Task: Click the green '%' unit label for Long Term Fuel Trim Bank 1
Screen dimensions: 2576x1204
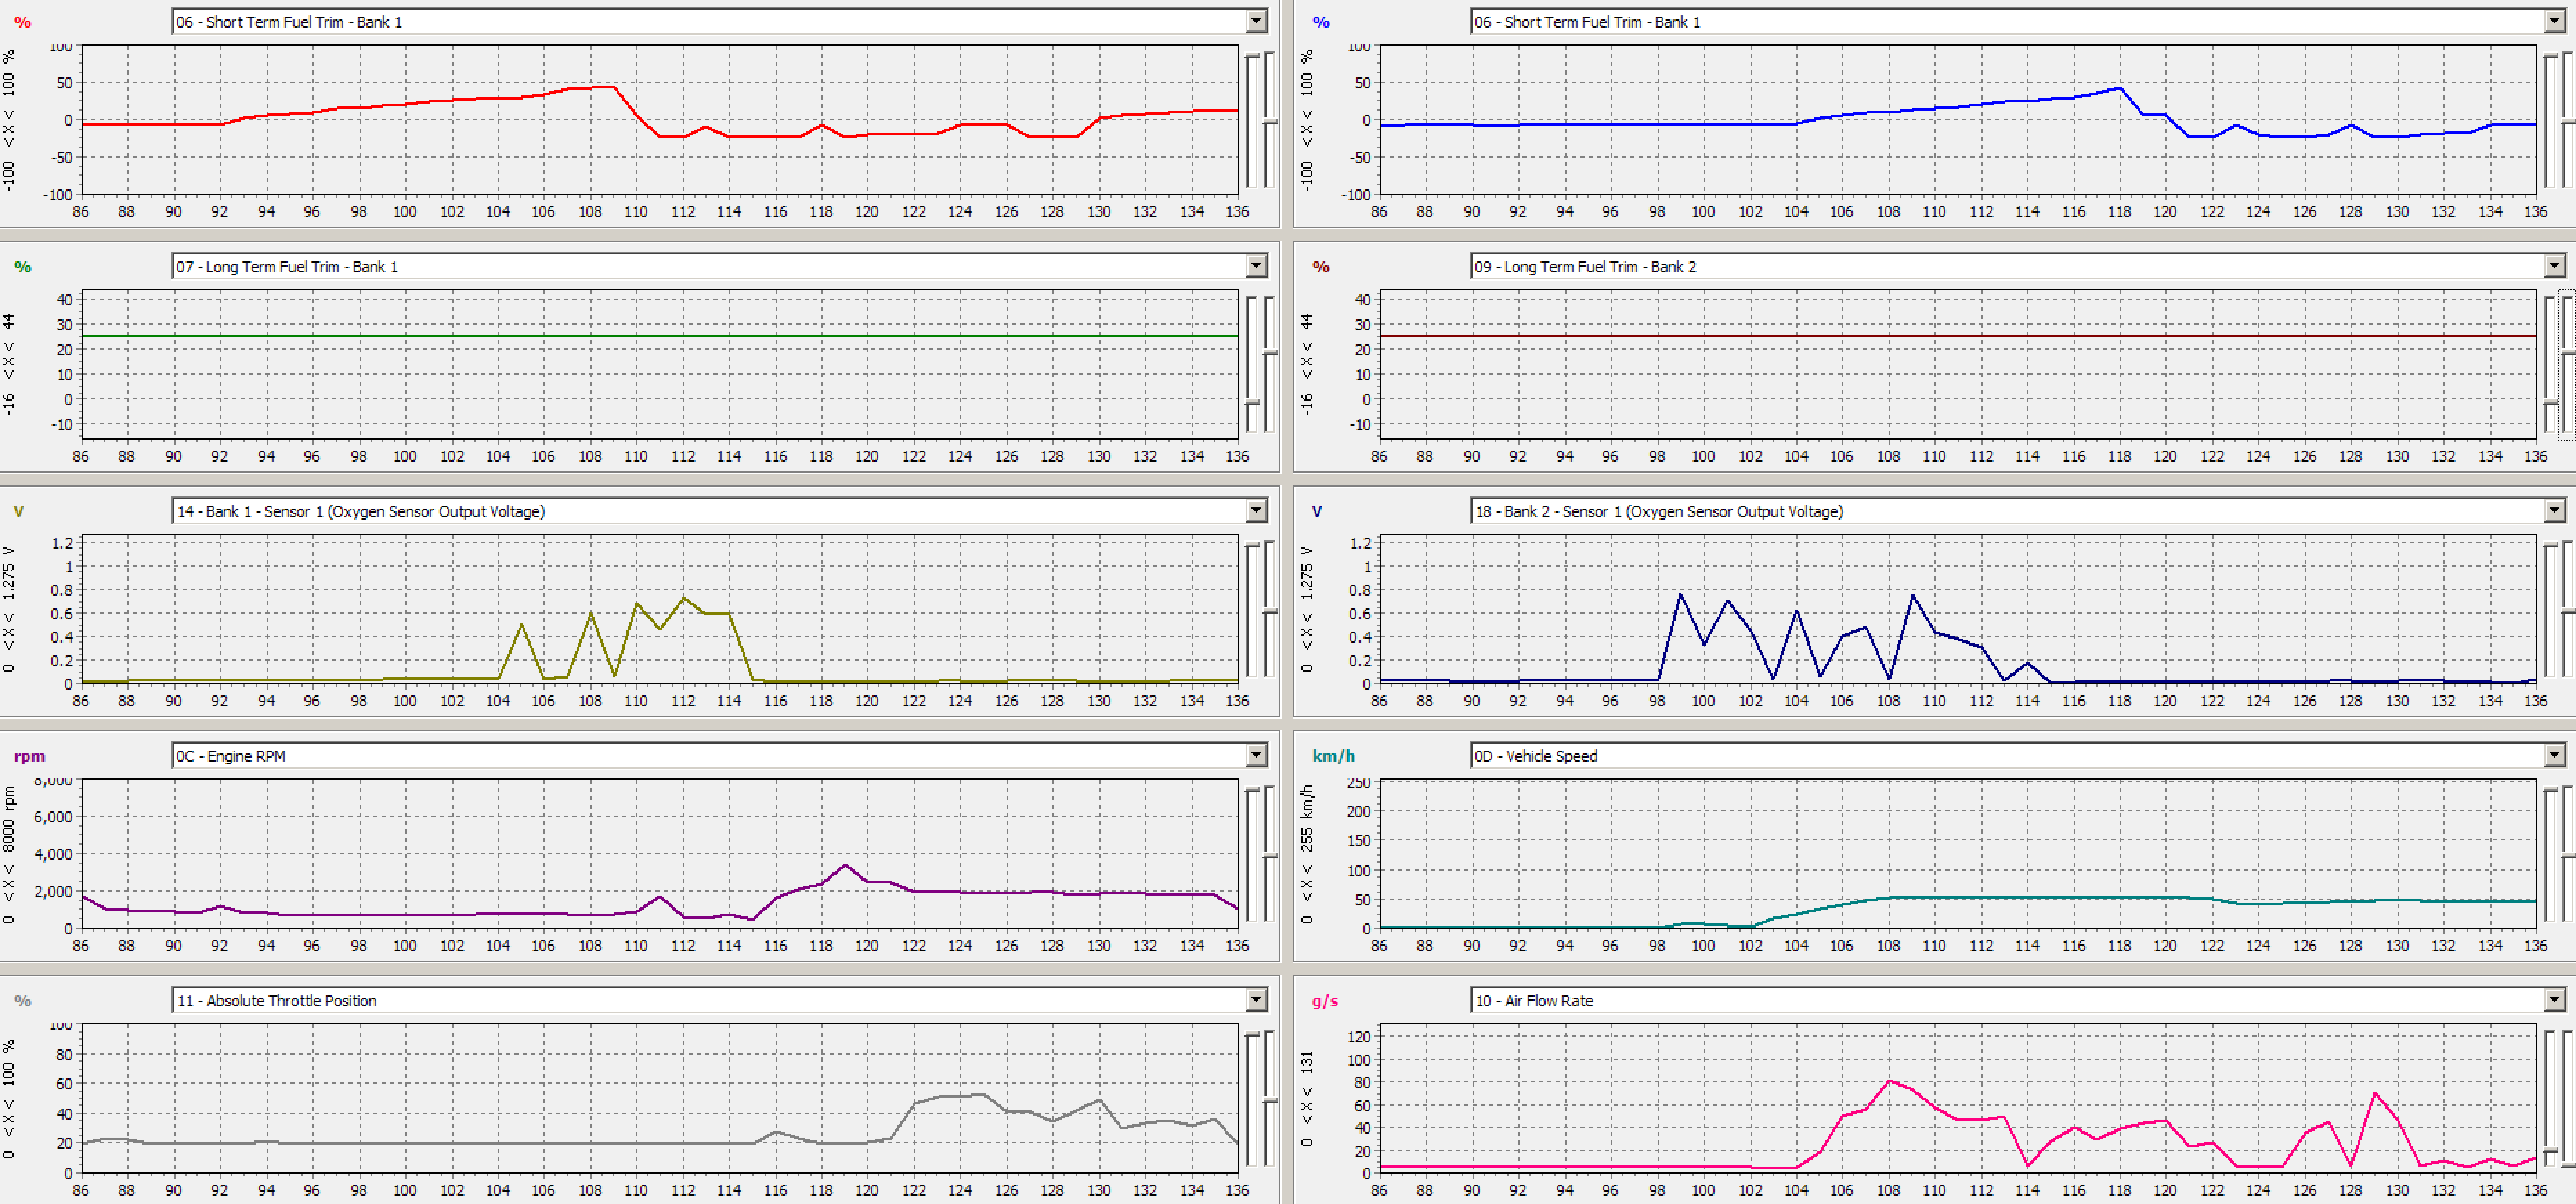Action: (x=22, y=266)
